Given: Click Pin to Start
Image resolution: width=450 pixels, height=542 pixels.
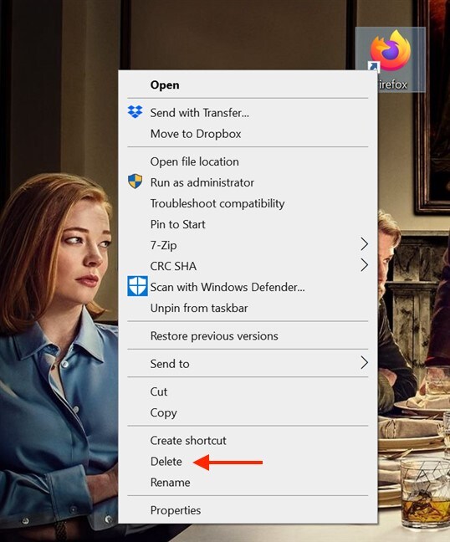Looking at the screenshot, I should 248,224.
